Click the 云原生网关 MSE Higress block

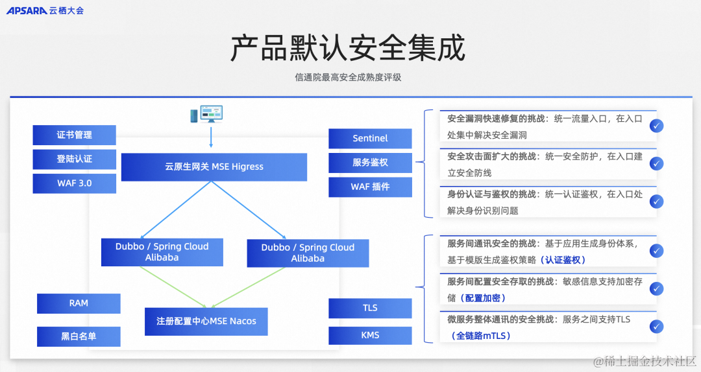[214, 167]
